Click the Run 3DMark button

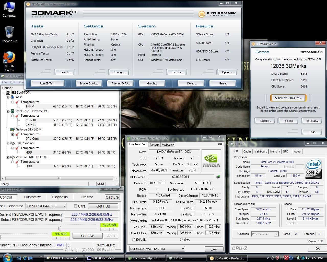pos(48,83)
